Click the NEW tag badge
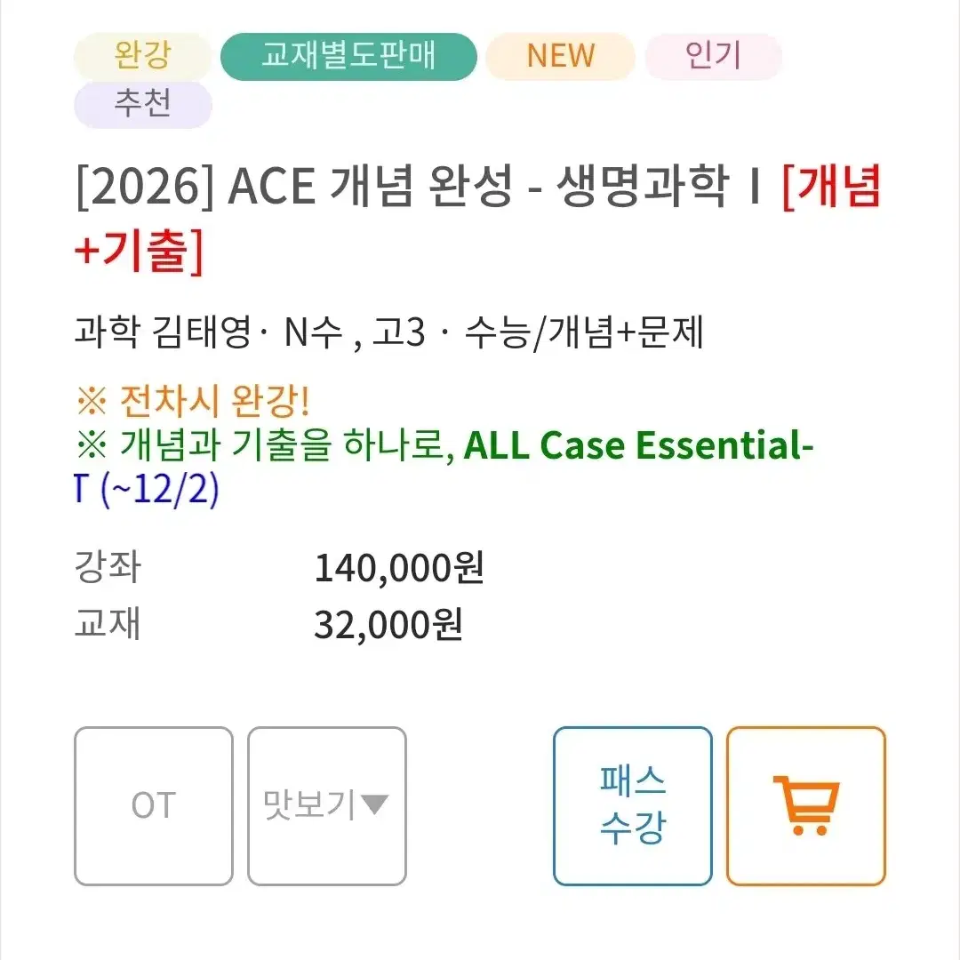 point(560,56)
